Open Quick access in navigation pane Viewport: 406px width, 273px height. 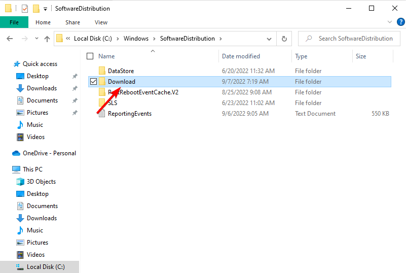tap(40, 64)
